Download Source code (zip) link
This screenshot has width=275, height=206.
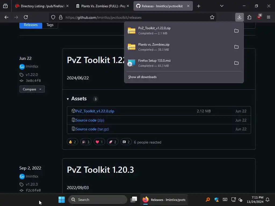(90, 120)
